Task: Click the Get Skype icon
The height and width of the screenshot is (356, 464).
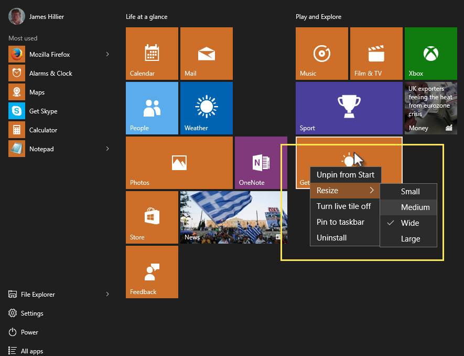Action: click(17, 111)
